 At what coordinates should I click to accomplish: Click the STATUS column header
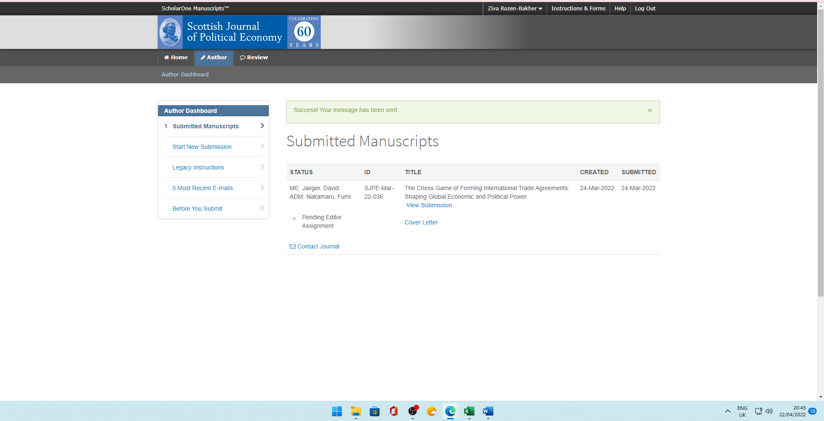click(x=301, y=172)
